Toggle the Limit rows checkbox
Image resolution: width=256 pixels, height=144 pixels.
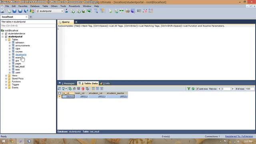click(197, 89)
